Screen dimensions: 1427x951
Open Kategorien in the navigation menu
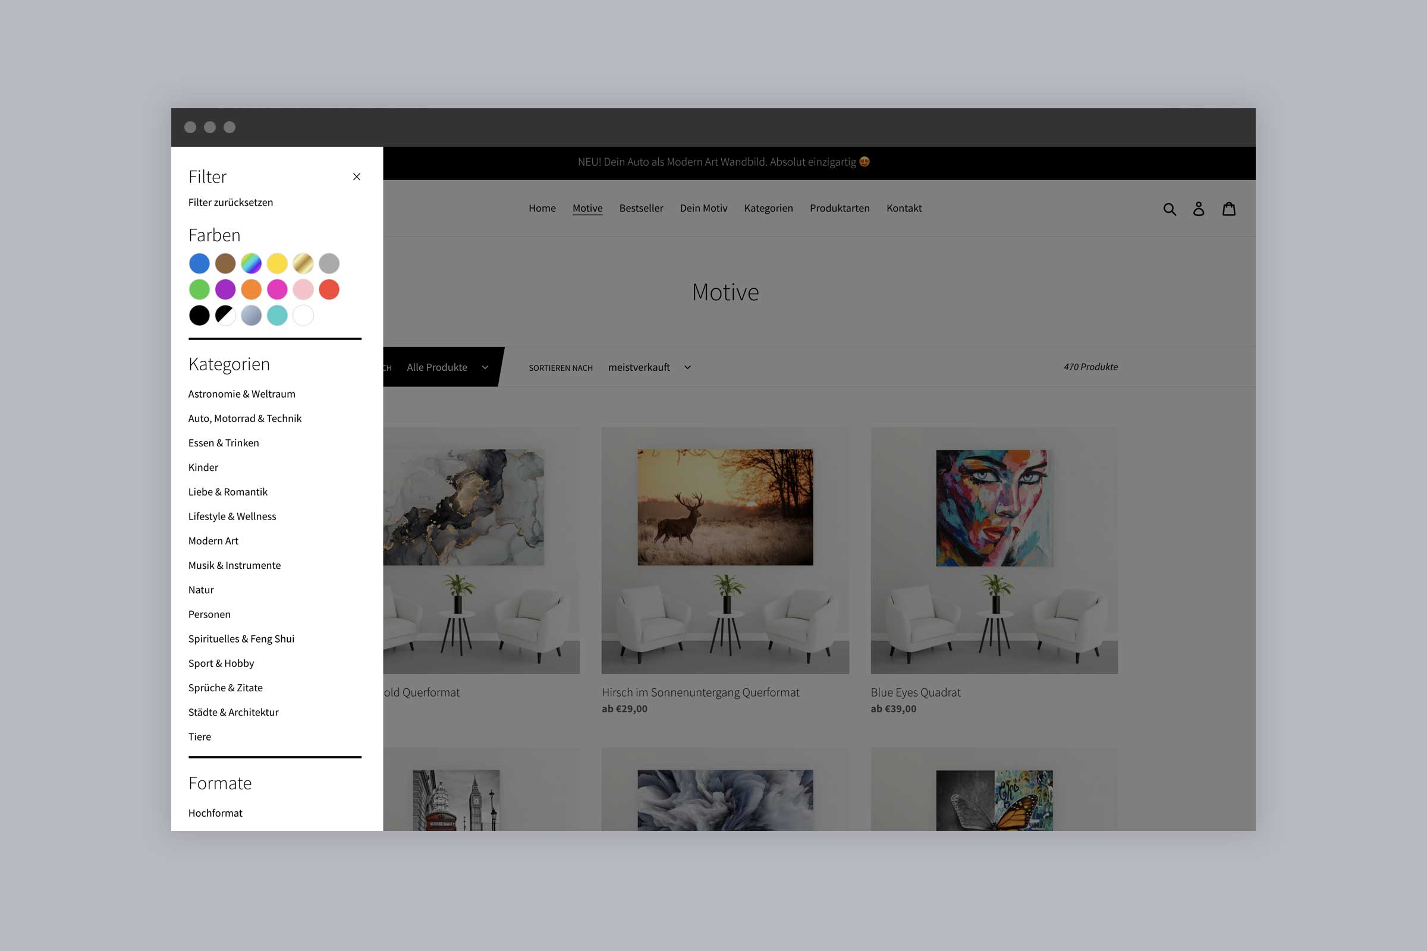tap(768, 208)
